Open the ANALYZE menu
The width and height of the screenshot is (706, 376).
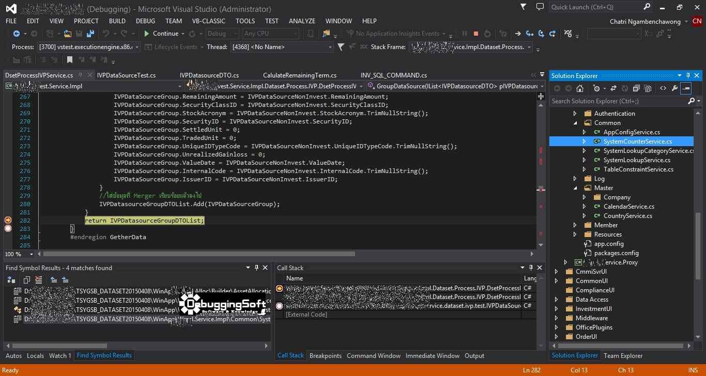pos(302,21)
